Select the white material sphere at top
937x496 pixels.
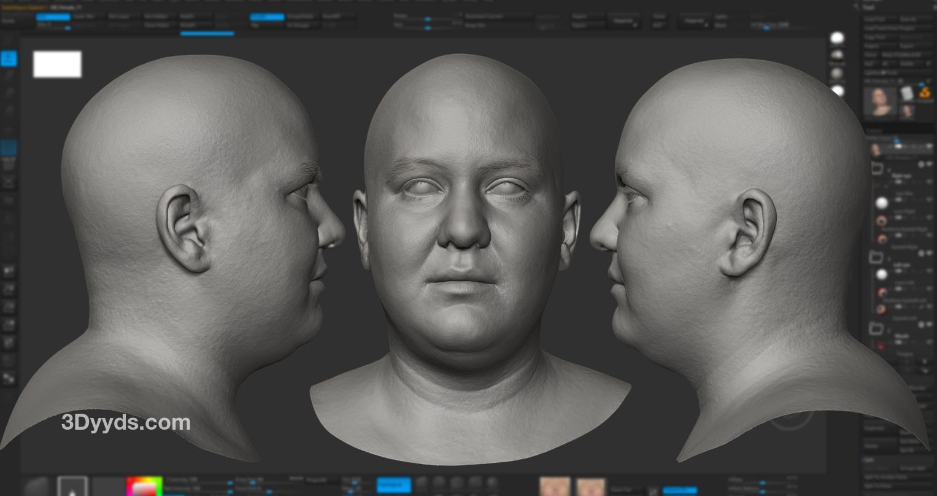(x=837, y=39)
